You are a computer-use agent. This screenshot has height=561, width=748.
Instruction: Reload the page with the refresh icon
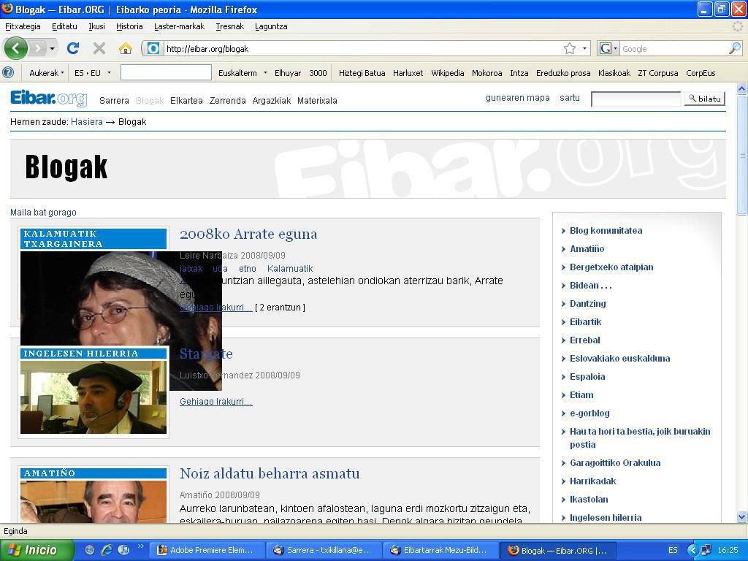[x=73, y=48]
